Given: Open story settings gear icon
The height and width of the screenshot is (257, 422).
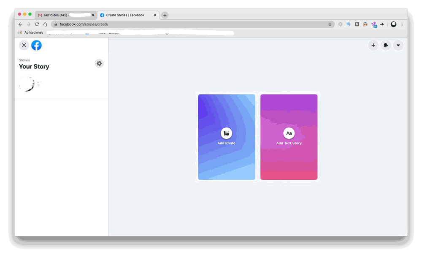Looking at the screenshot, I should point(99,63).
